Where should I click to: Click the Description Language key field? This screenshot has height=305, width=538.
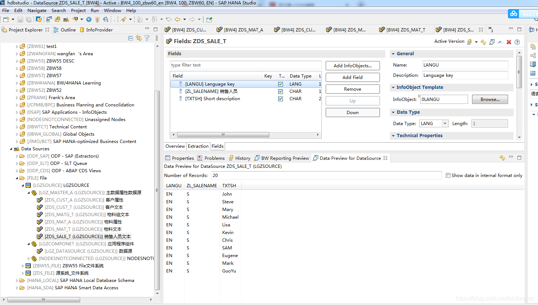pyautogui.click(x=465, y=75)
